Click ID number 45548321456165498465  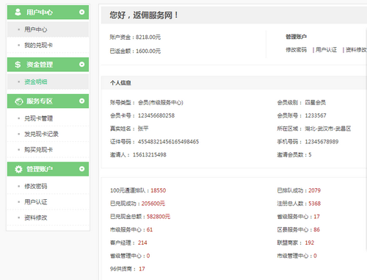[x=168, y=142]
